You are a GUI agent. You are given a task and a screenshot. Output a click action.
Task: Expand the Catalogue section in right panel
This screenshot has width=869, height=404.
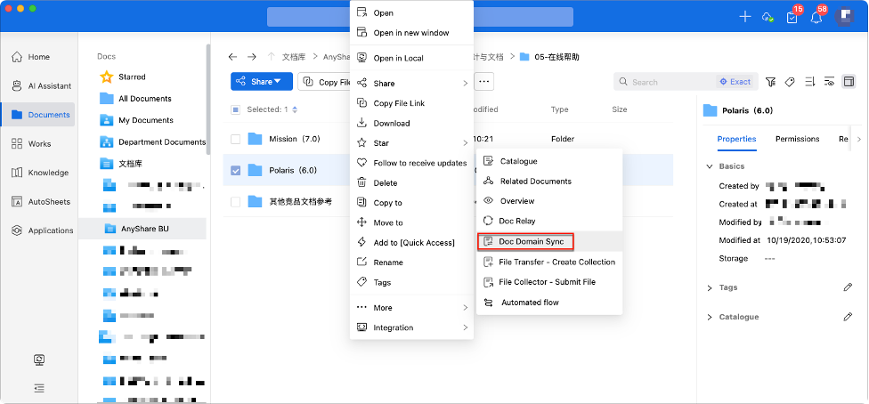coord(710,317)
